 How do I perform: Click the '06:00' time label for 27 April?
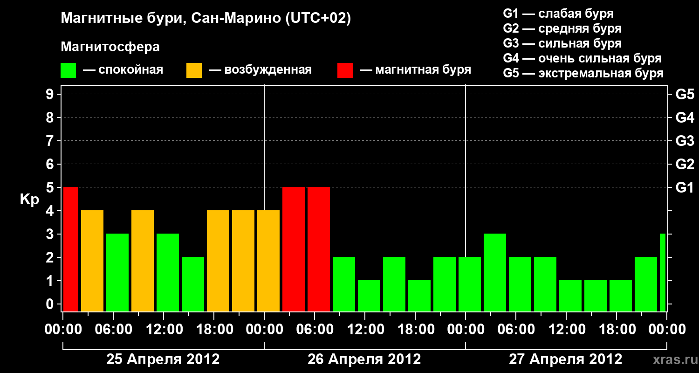pyautogui.click(x=516, y=329)
